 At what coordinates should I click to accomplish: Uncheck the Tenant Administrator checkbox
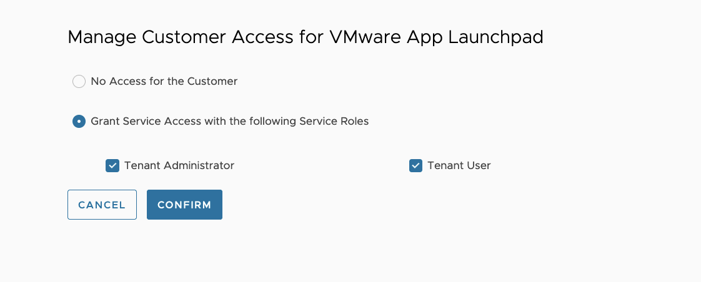click(112, 166)
